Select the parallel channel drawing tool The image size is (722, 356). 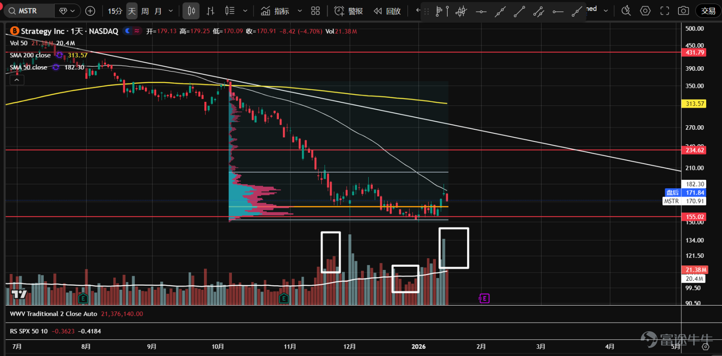coord(538,12)
